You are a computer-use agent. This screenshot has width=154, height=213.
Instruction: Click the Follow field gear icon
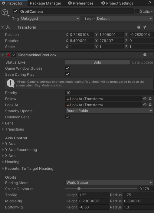click(150, 99)
